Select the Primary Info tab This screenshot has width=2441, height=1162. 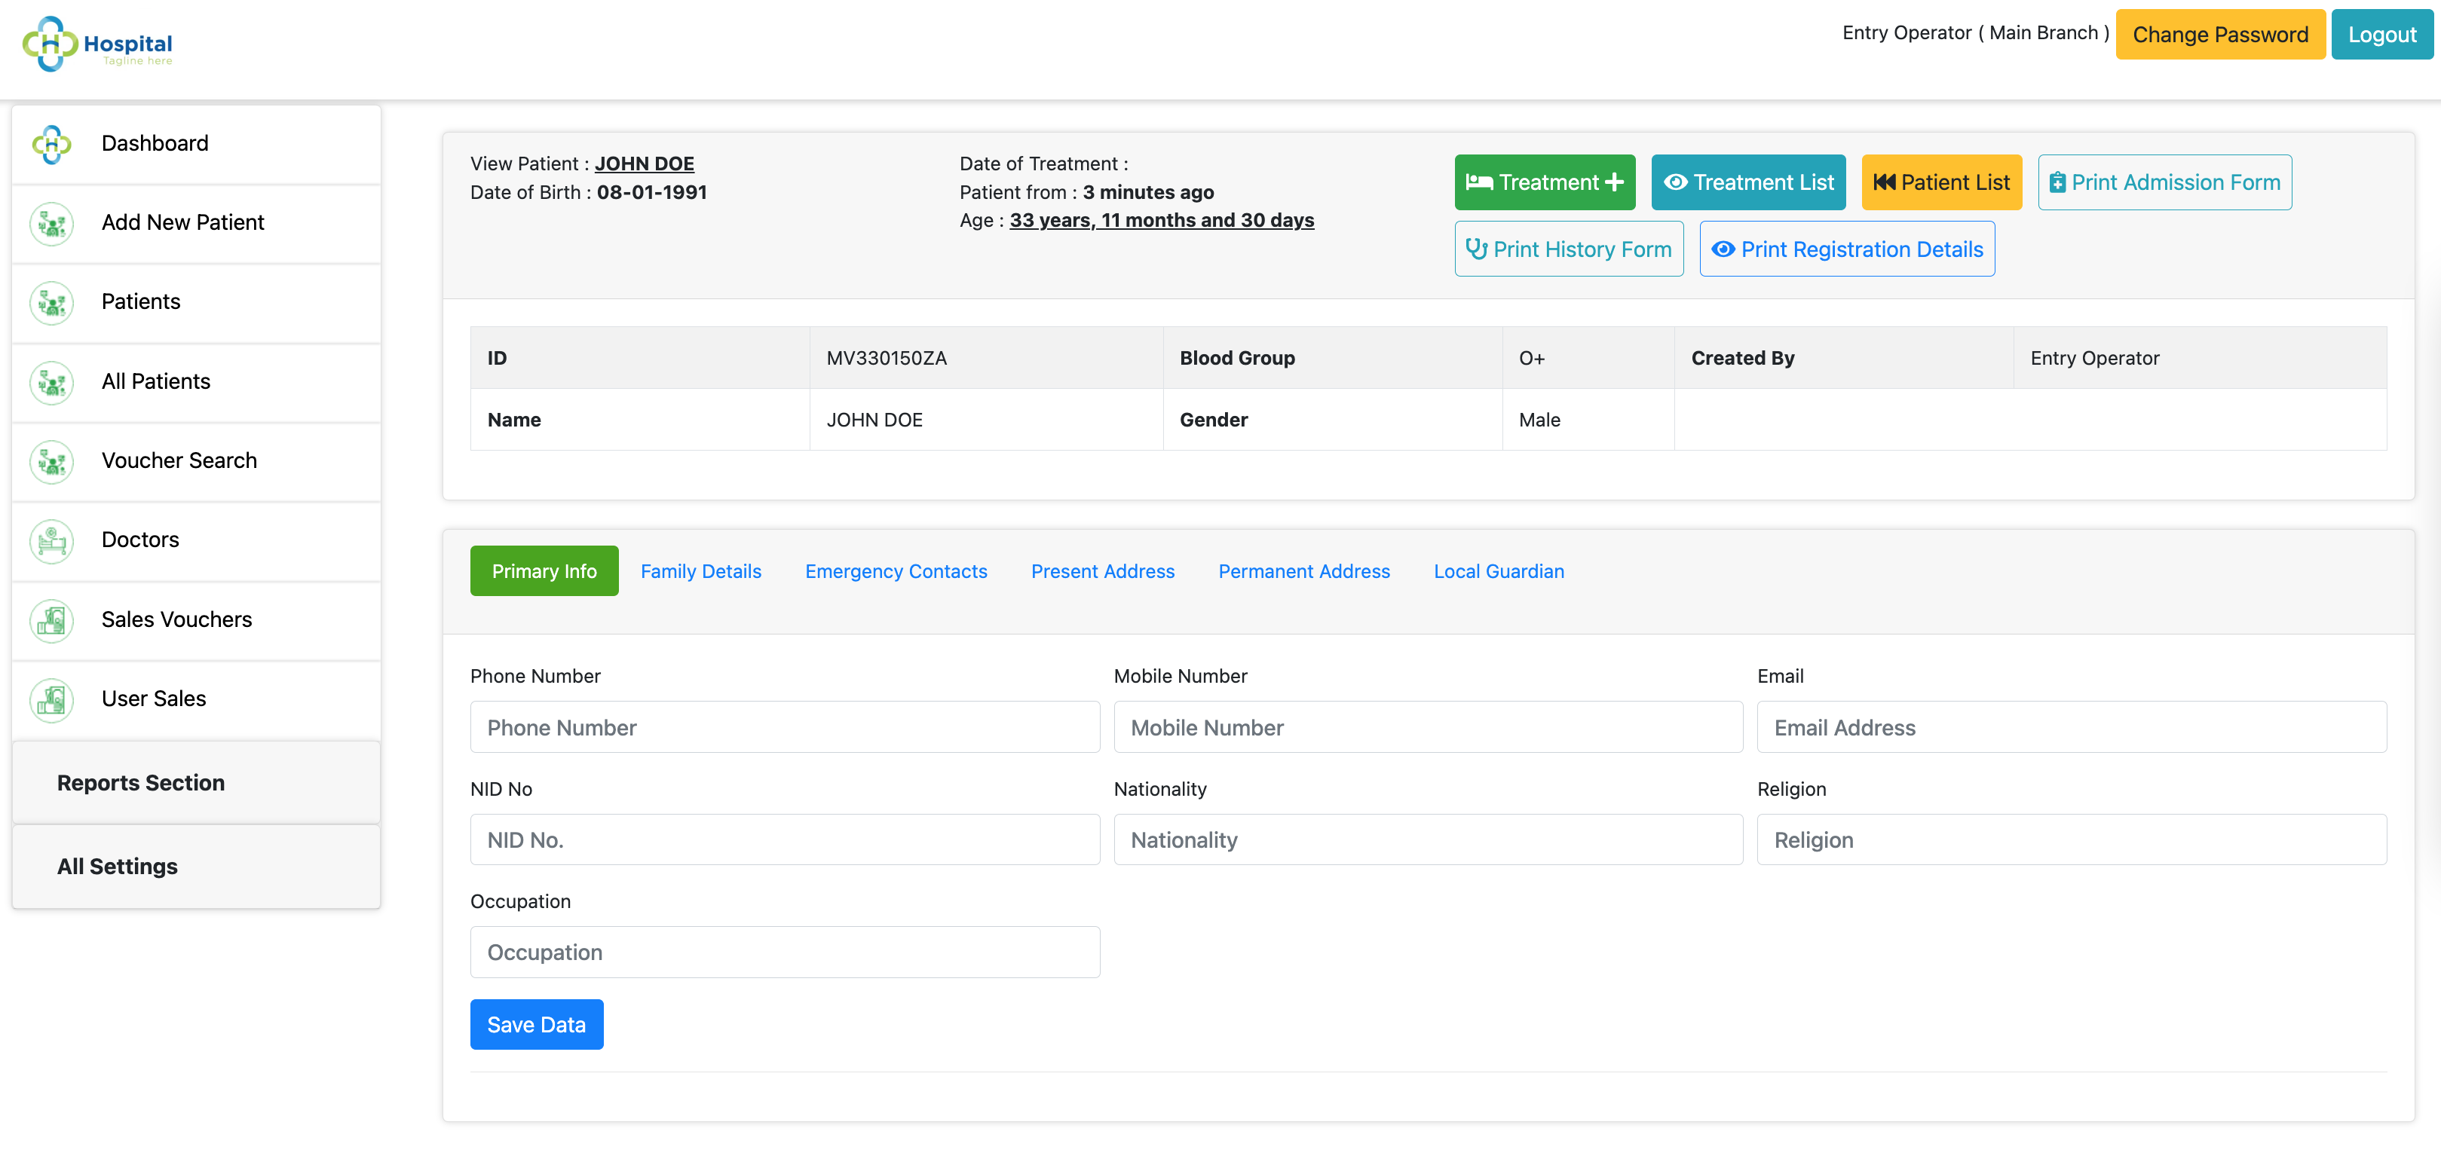coord(544,571)
